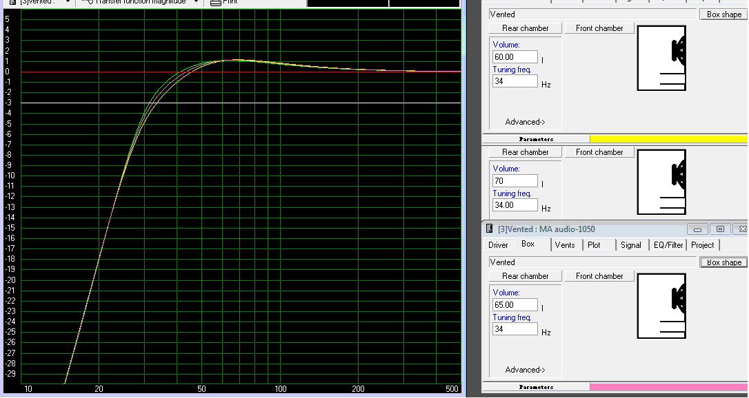Expand Advanced options in the 60-liter window

[525, 122]
